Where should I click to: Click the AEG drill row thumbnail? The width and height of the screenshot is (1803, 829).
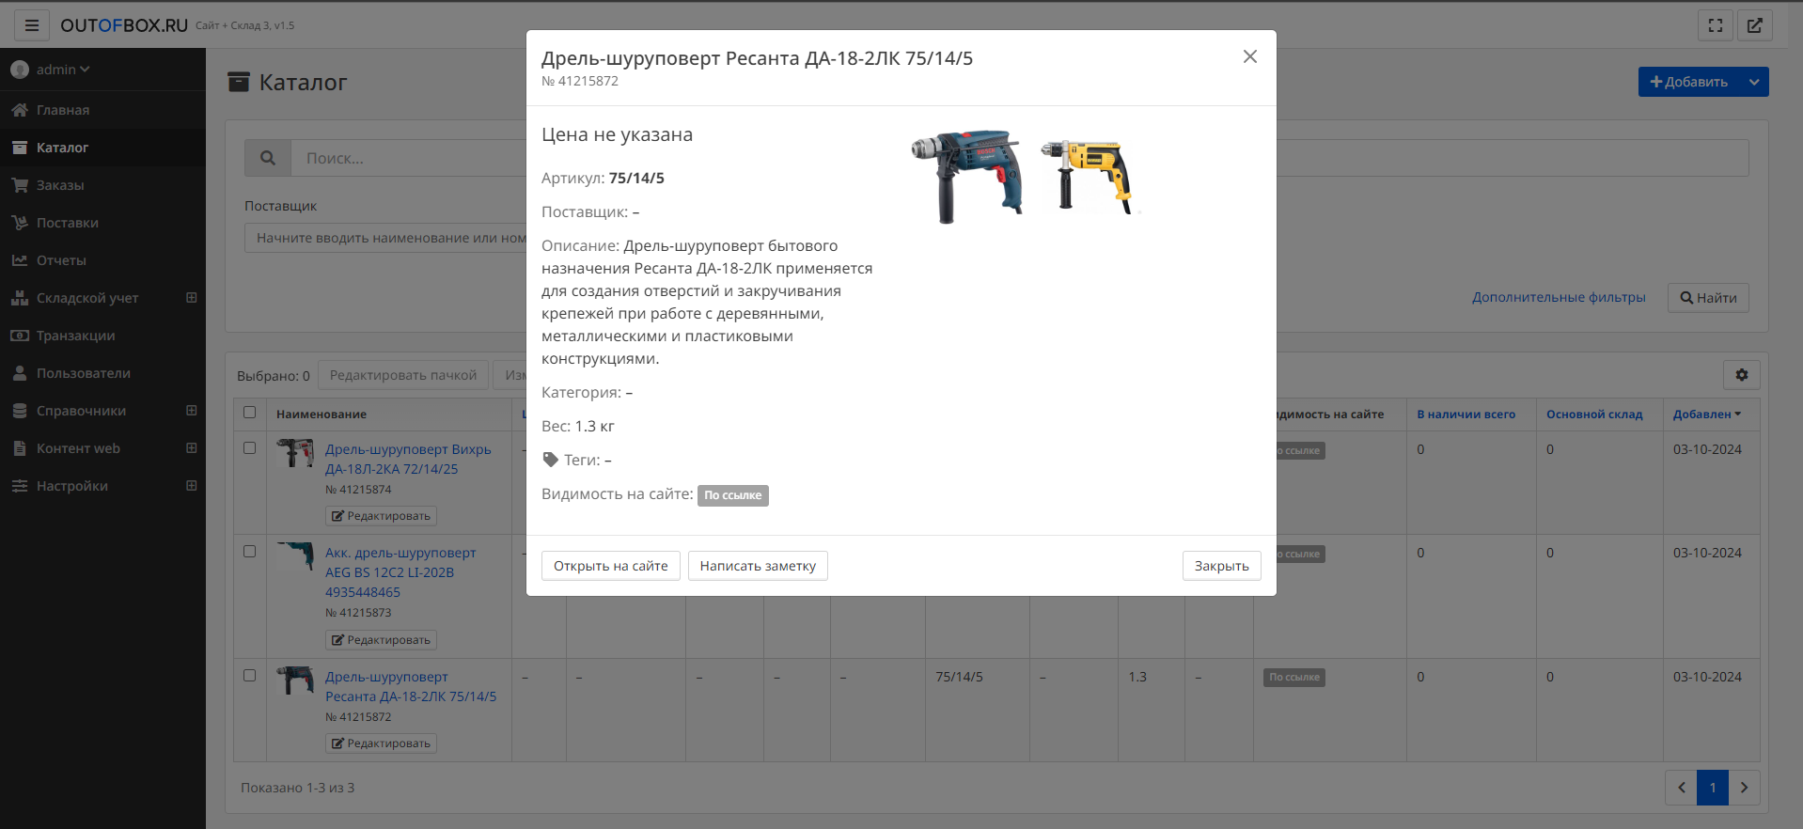click(x=295, y=555)
